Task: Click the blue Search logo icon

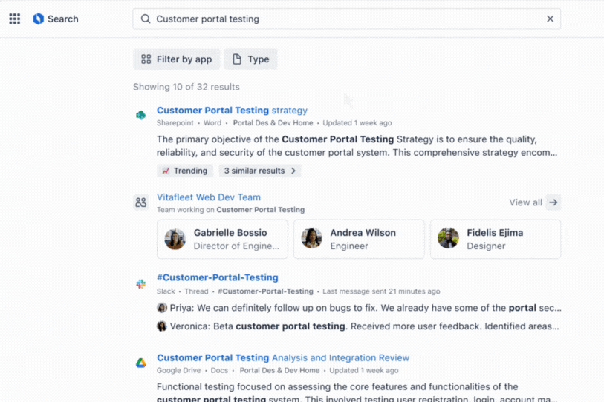Action: [38, 19]
